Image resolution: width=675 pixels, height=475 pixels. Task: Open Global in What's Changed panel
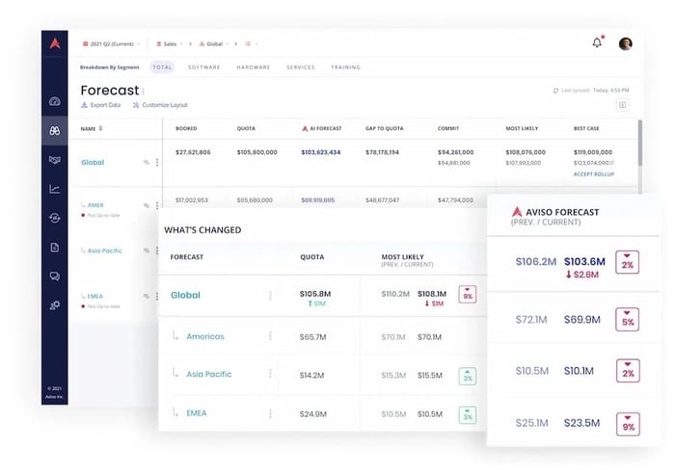[185, 295]
